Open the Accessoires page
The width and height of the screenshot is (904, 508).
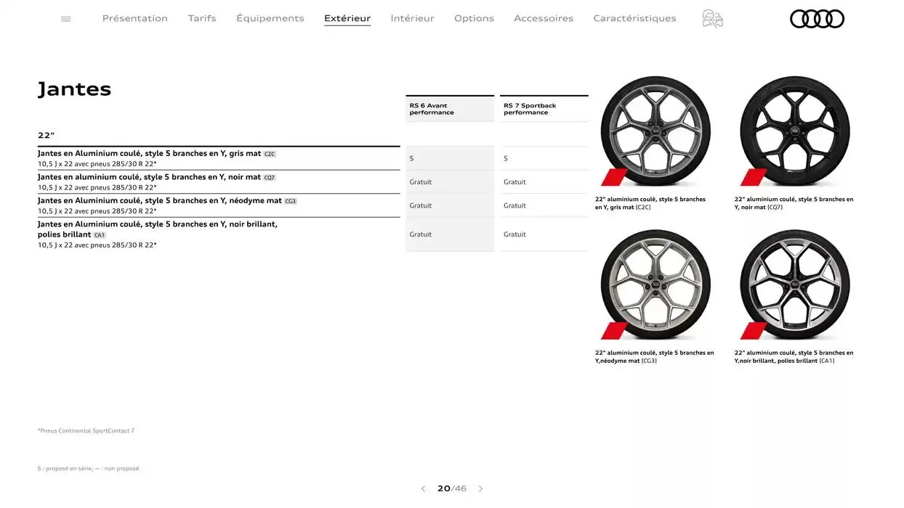pyautogui.click(x=544, y=18)
